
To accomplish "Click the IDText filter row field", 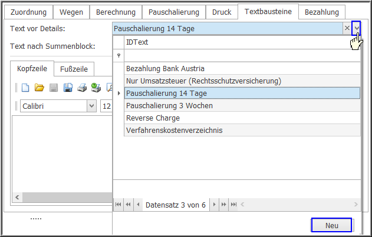I will (x=242, y=55).
